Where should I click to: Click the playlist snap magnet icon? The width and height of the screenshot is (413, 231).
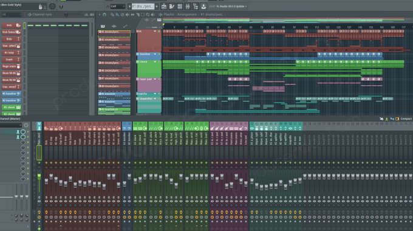point(104,15)
